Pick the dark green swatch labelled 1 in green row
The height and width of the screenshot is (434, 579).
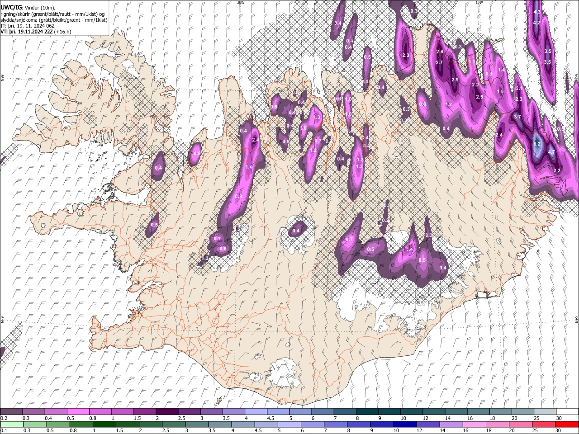[104, 425]
